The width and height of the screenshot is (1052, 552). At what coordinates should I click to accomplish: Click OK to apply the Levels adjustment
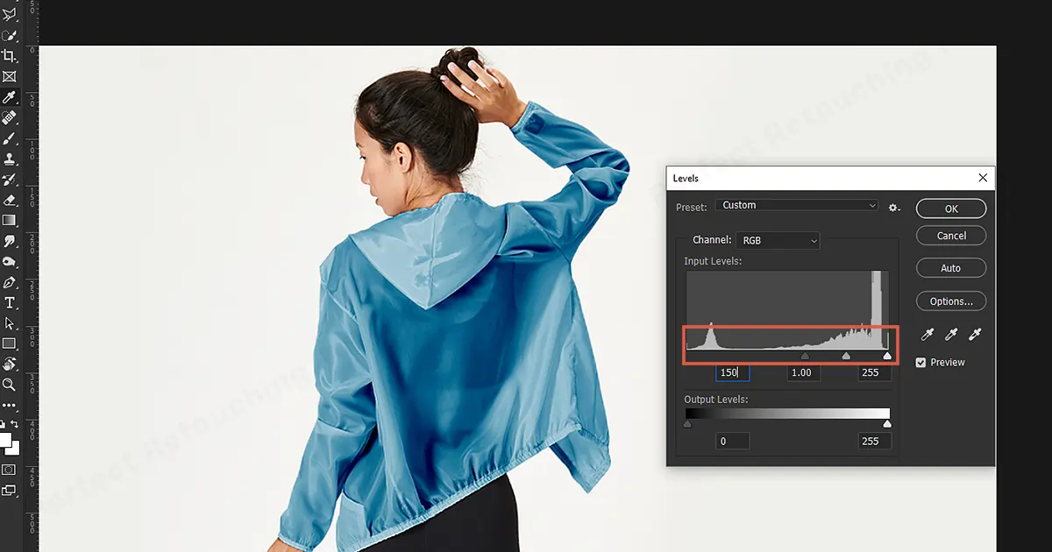pos(951,209)
